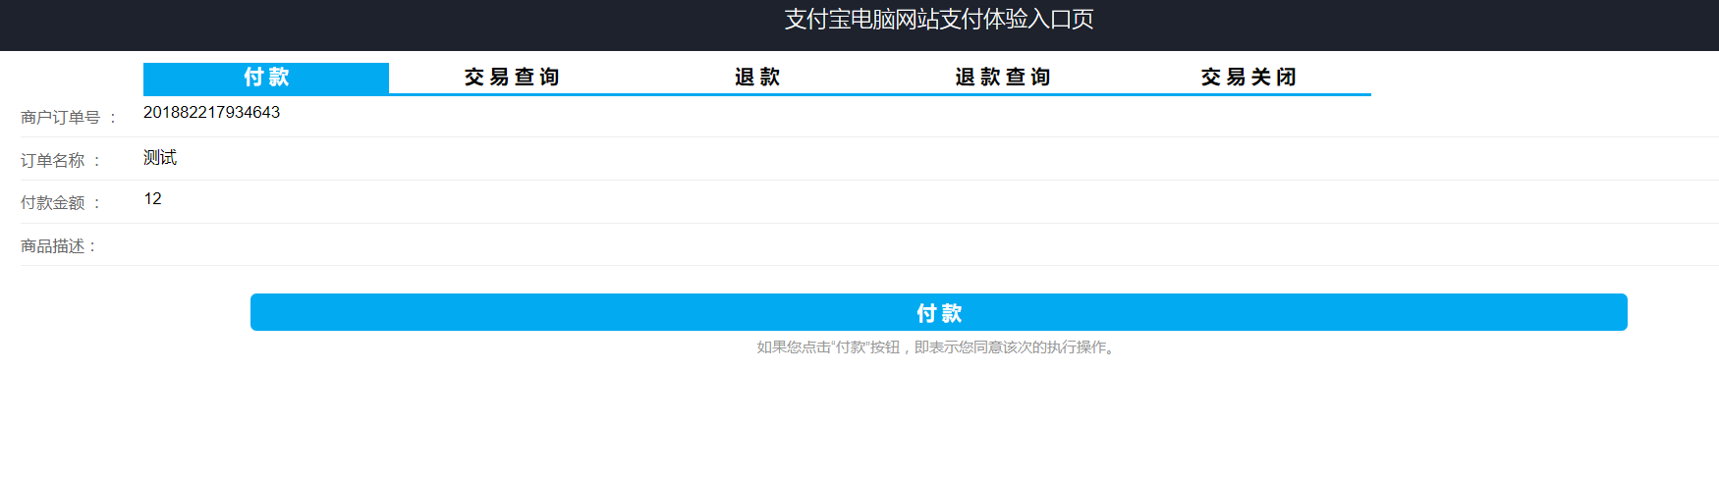1719x479 pixels.
Task: Click the 商品描述 label
Action: click(x=59, y=246)
